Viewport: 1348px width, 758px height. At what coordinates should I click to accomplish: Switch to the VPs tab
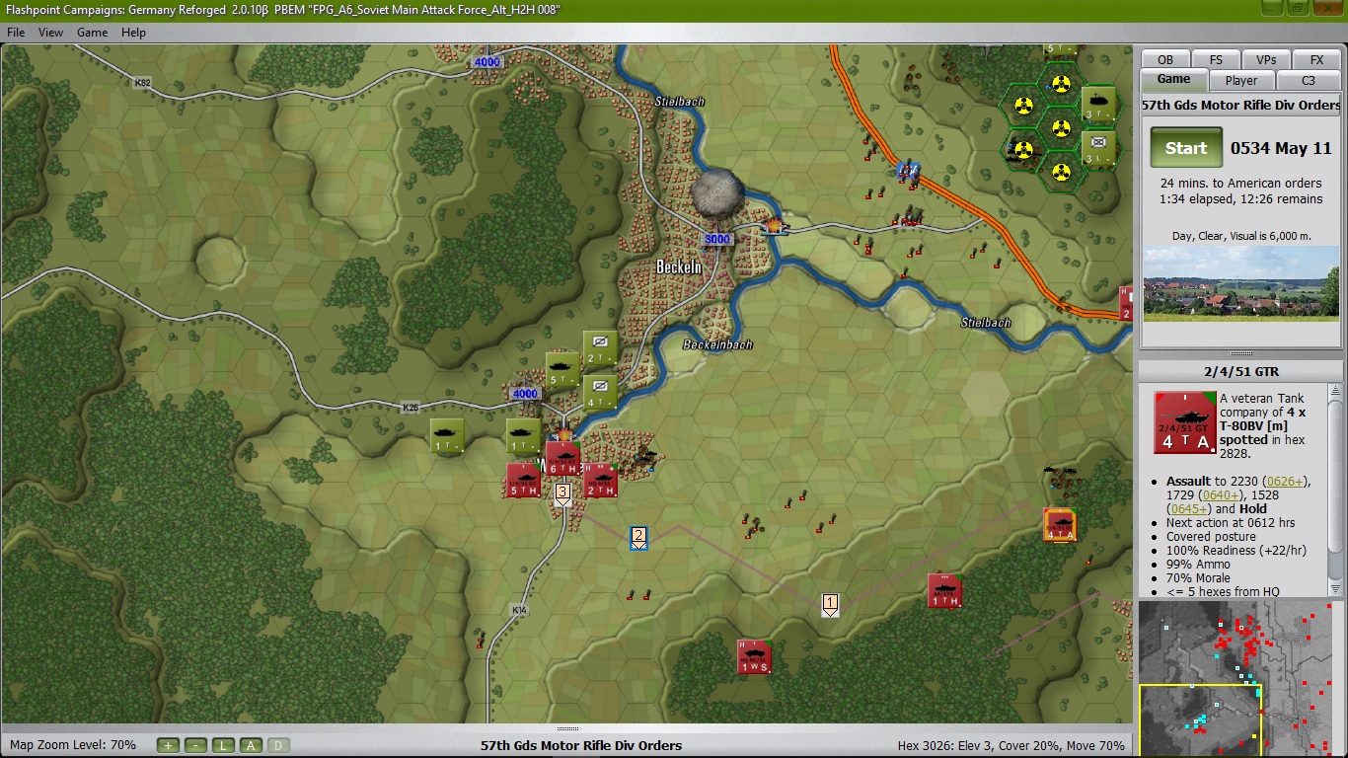point(1266,59)
